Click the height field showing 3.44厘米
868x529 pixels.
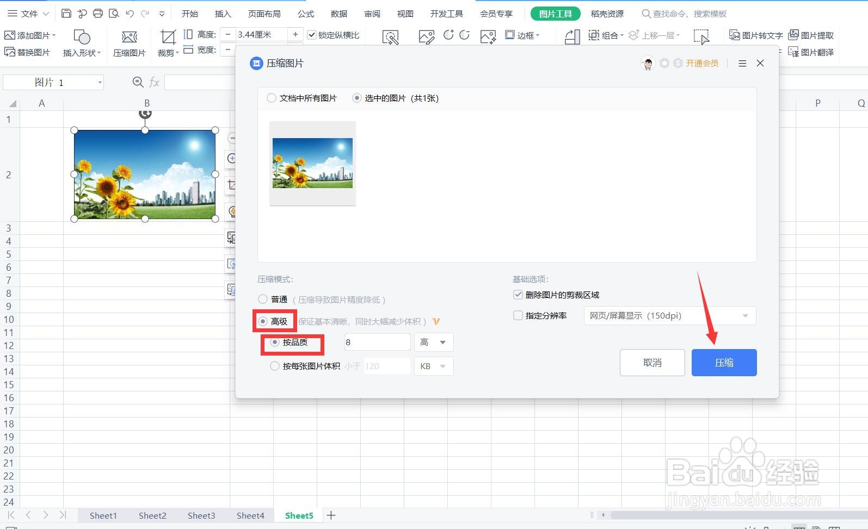[261, 35]
